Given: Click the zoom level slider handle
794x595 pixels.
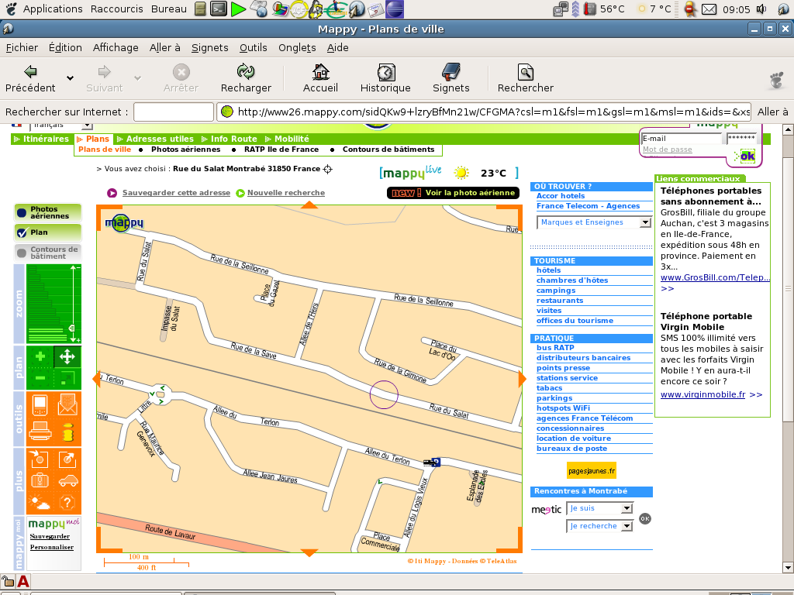Looking at the screenshot, I should click(72, 328).
